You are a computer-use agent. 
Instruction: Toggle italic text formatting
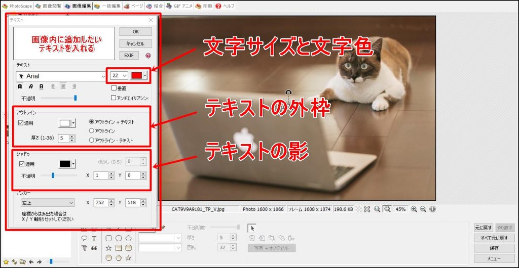31,86
